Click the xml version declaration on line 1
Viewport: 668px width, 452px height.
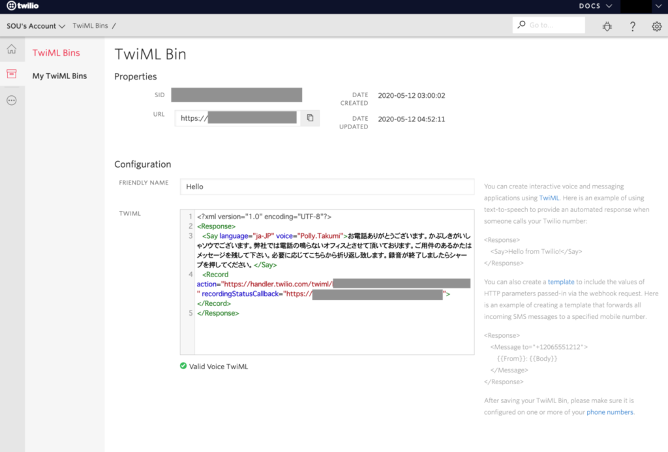pyautogui.click(x=264, y=217)
